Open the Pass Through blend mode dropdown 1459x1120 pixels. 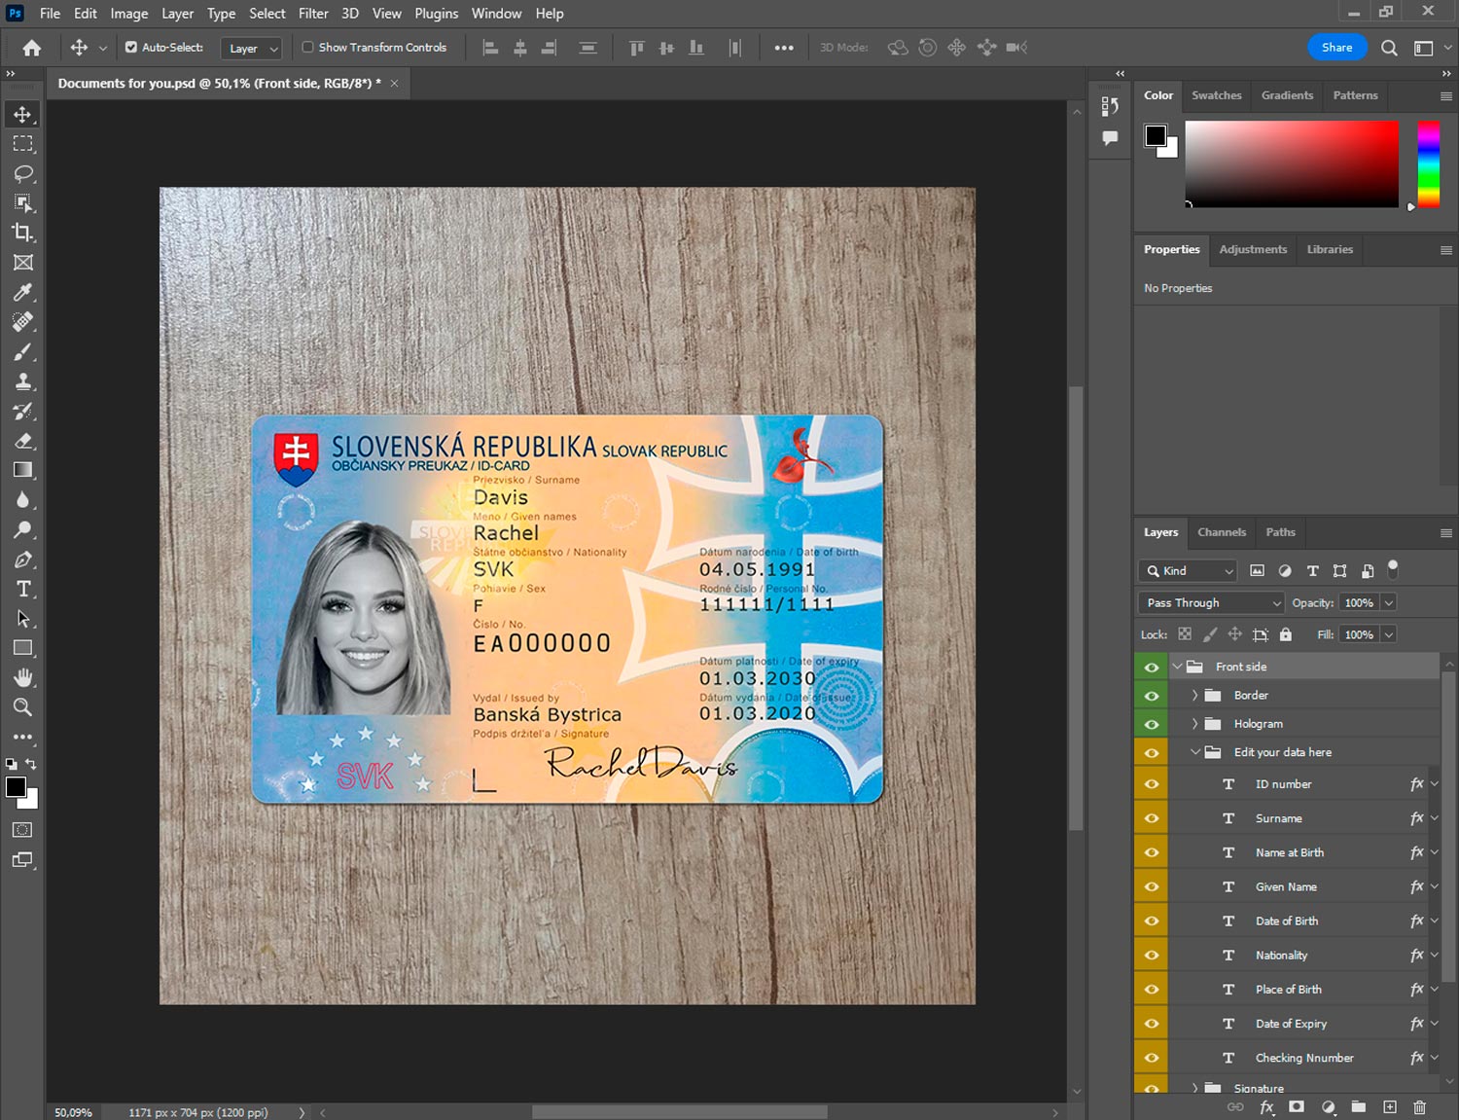click(1211, 603)
